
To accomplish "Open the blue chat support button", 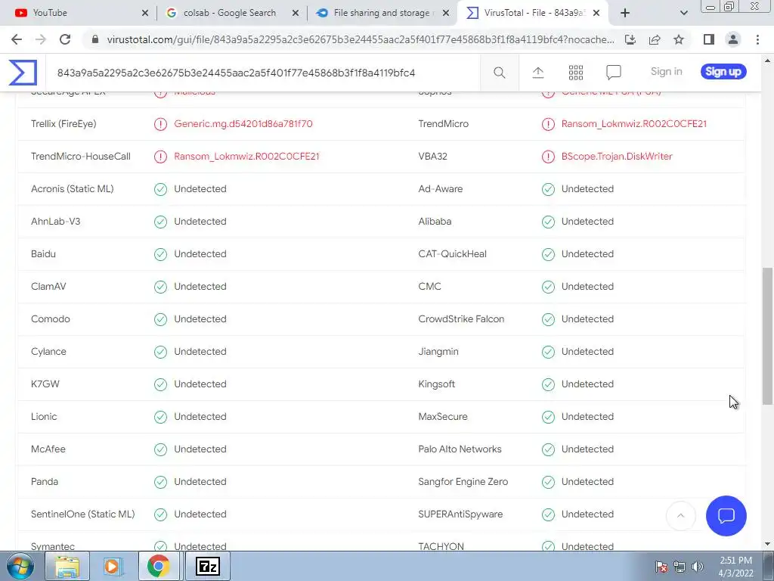I will point(726,516).
